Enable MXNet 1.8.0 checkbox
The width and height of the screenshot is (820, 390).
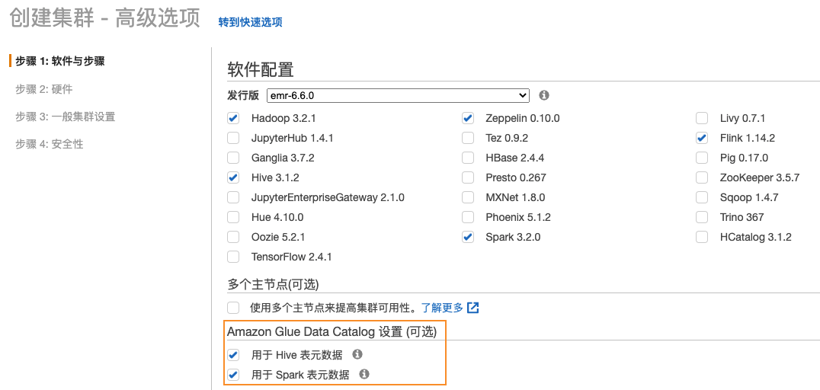point(467,197)
